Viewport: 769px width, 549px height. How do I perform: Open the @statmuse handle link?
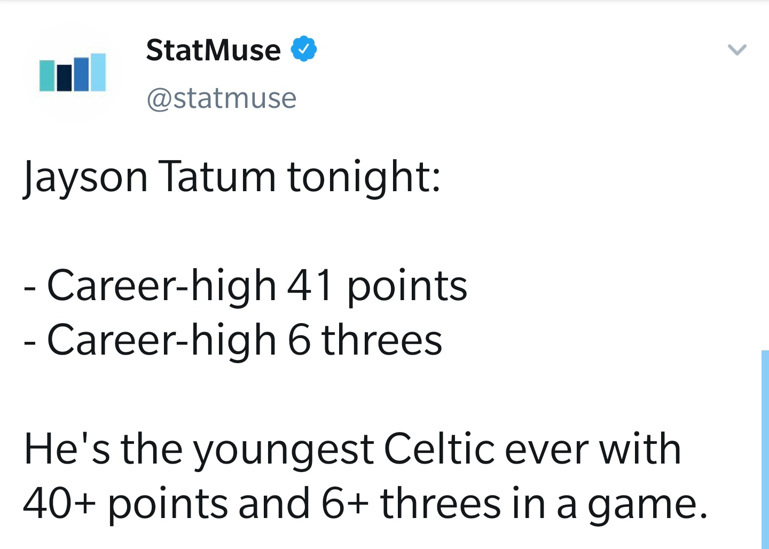click(x=222, y=98)
